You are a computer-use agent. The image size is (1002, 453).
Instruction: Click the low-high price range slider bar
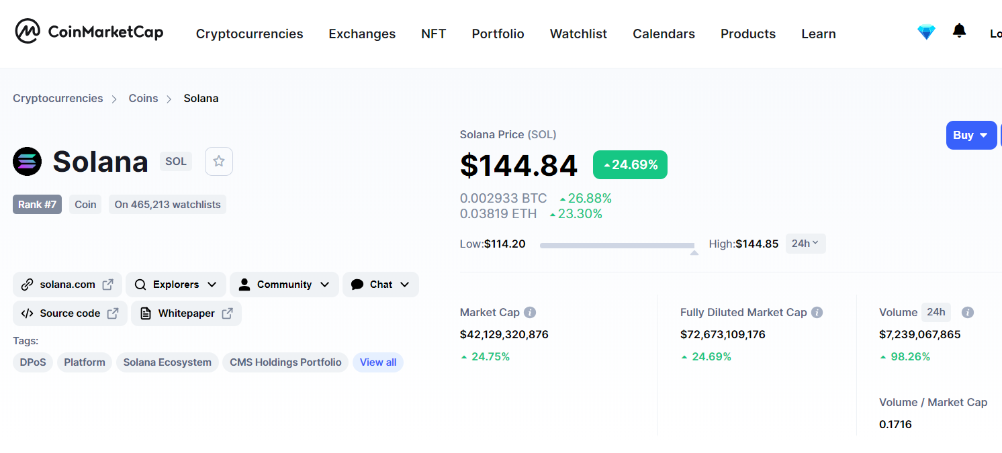[x=617, y=246]
